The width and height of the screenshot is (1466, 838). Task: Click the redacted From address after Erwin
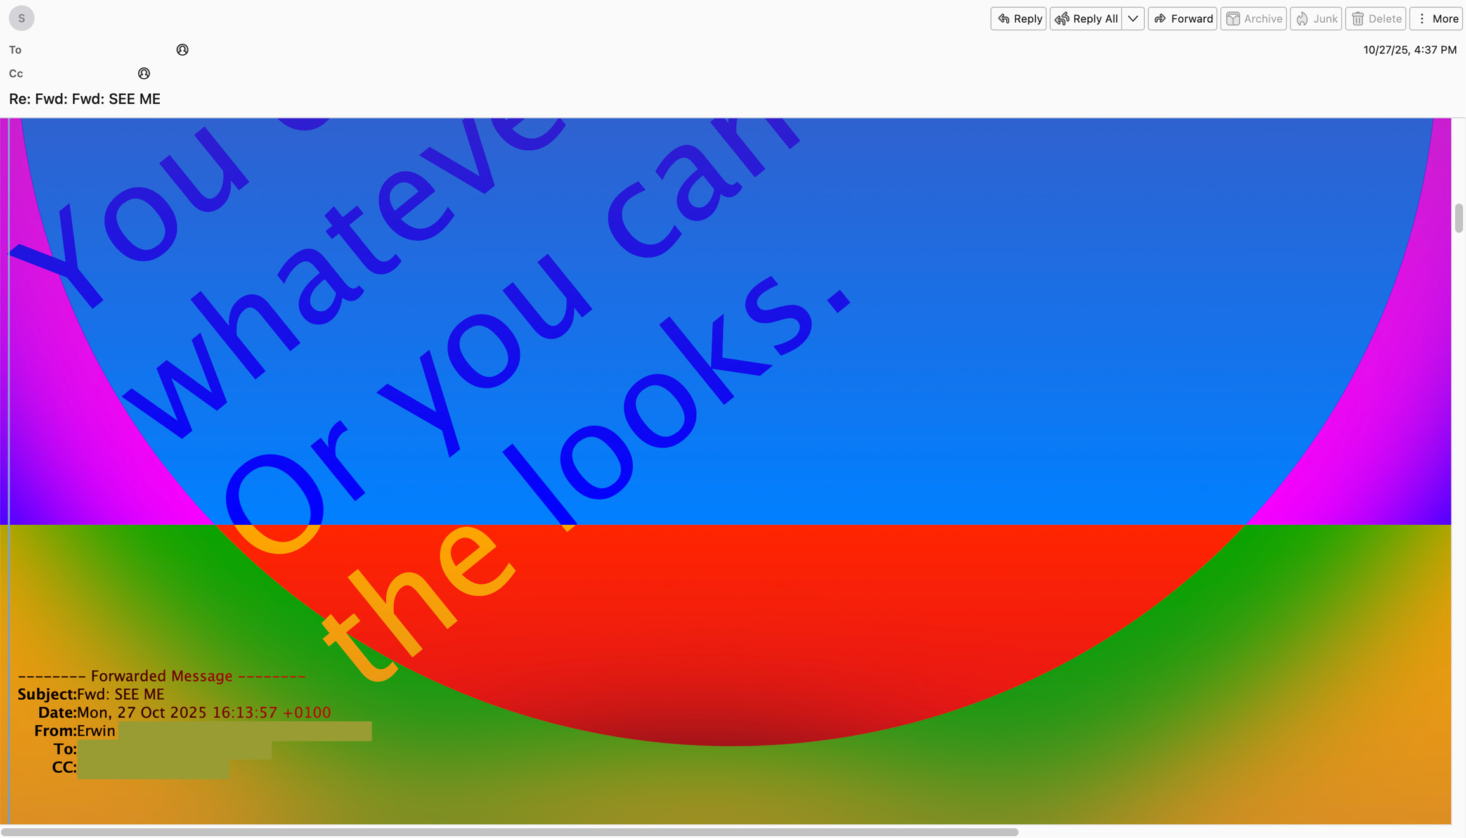coord(244,731)
